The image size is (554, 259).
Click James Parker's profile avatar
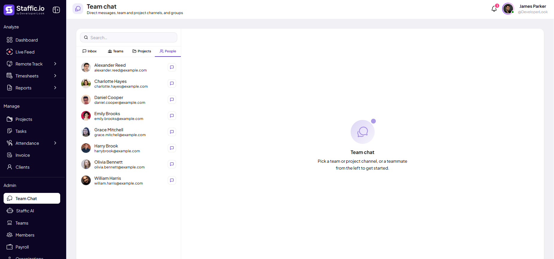[x=508, y=9]
